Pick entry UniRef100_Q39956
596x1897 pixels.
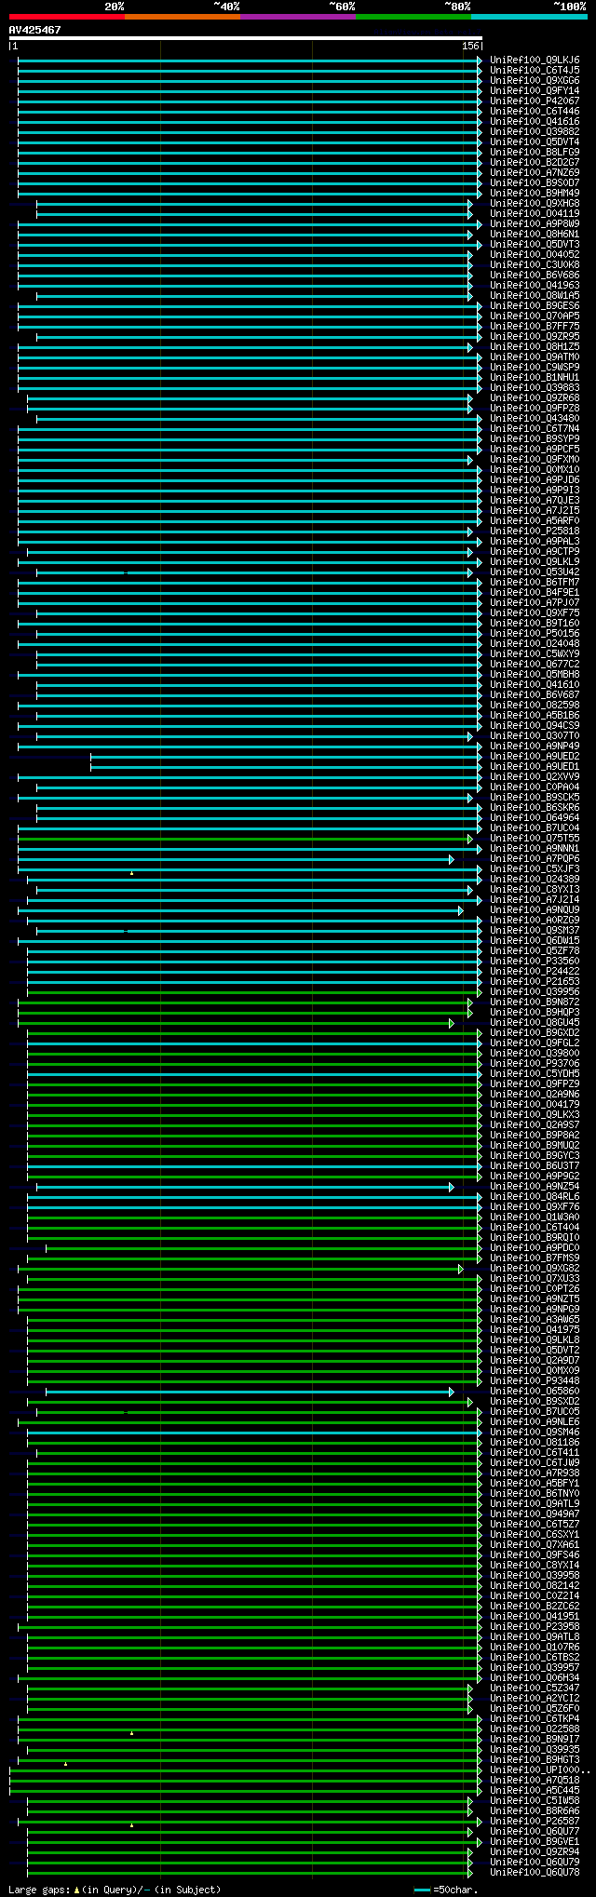(x=535, y=991)
